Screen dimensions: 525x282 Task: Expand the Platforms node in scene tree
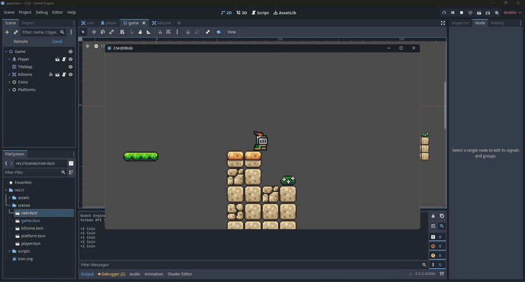pyautogui.click(x=10, y=90)
